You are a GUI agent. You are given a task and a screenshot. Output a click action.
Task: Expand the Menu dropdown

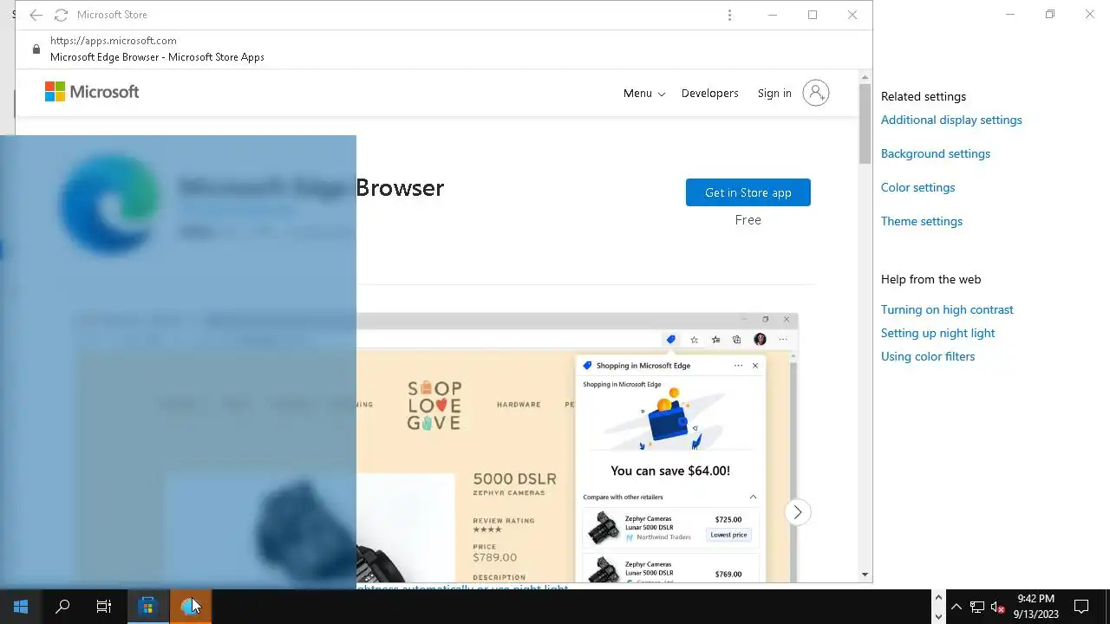644,94
